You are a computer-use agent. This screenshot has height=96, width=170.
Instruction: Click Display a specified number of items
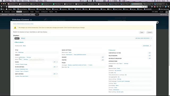tap(77, 65)
